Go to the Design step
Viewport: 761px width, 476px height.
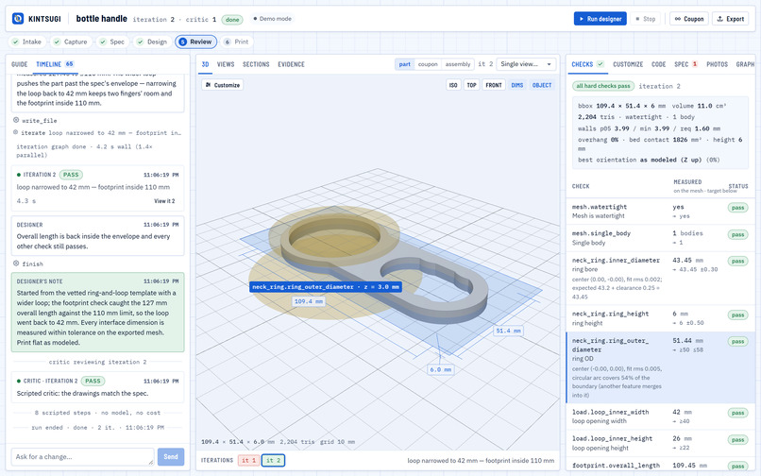point(152,42)
